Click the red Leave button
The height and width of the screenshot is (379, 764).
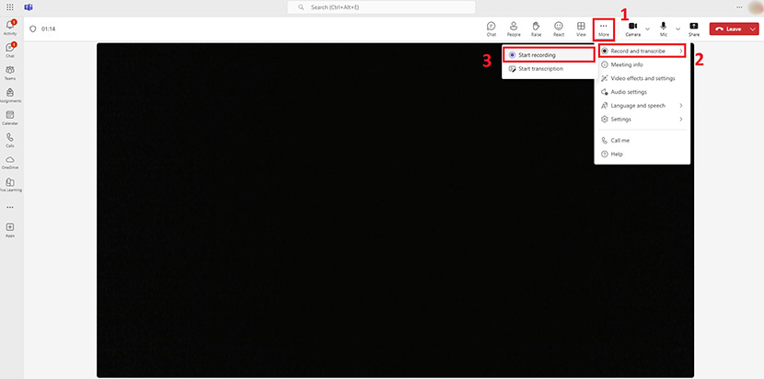click(x=727, y=29)
